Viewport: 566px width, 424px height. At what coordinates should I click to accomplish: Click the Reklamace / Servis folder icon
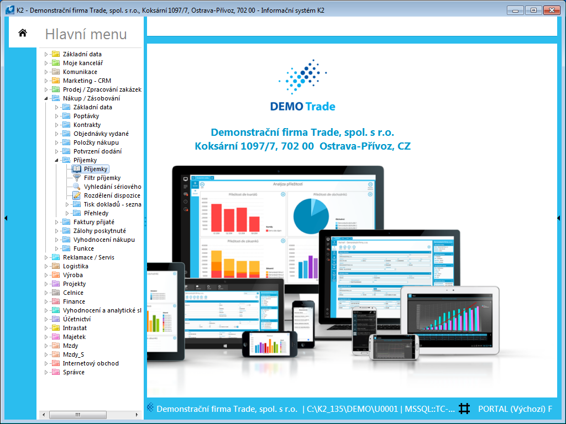pyautogui.click(x=56, y=257)
